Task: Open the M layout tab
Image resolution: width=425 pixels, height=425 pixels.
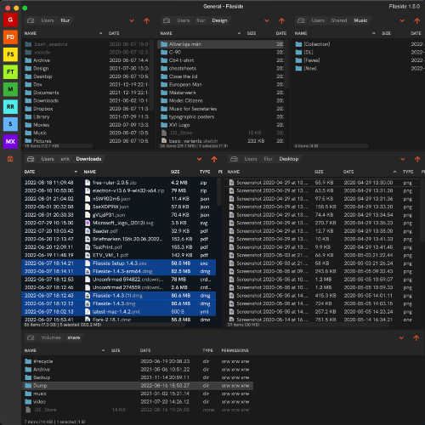Action: pyautogui.click(x=10, y=89)
